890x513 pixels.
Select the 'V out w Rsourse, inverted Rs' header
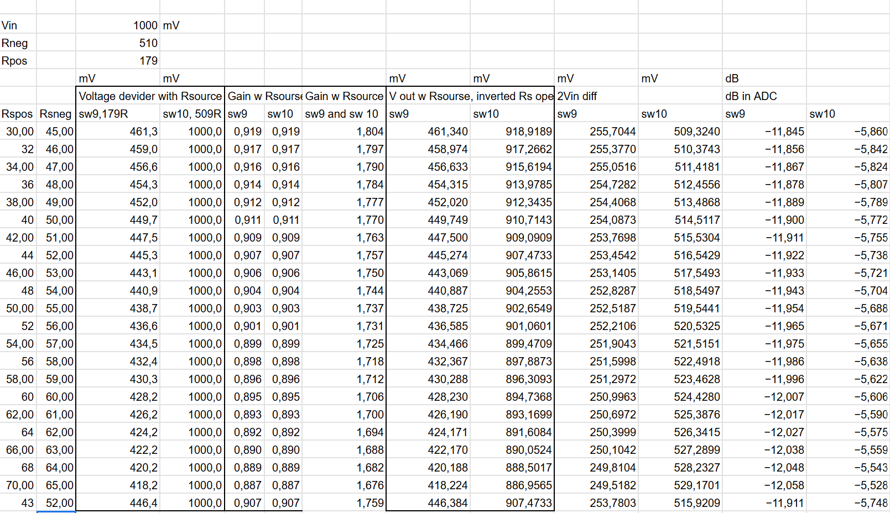pyautogui.click(x=470, y=96)
